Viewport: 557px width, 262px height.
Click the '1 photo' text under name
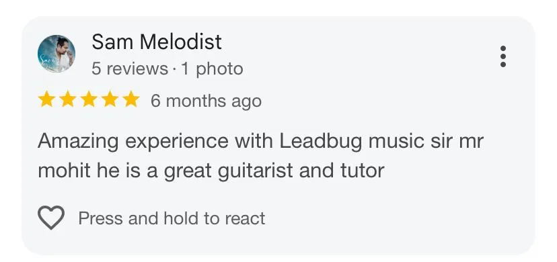[212, 69]
